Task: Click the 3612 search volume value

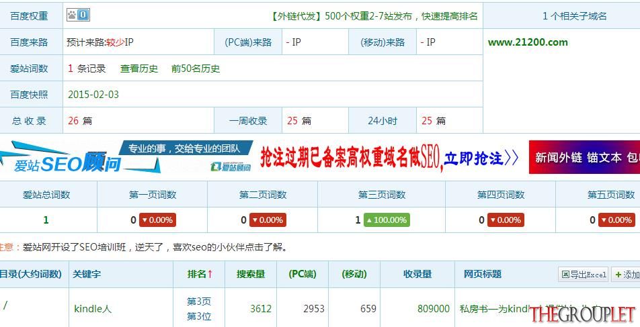Action: (x=261, y=309)
